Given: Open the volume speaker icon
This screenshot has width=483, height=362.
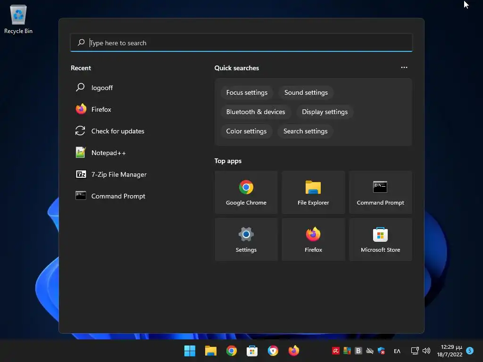Looking at the screenshot, I should coord(426,351).
